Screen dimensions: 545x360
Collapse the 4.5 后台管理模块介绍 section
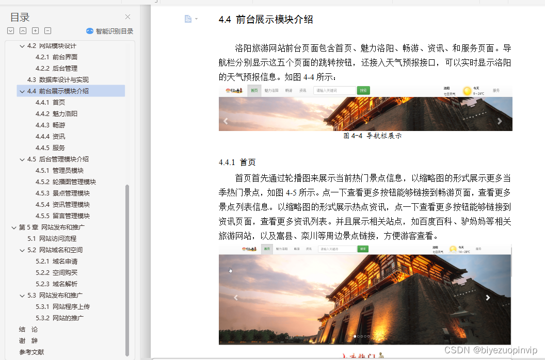[x=22, y=159]
